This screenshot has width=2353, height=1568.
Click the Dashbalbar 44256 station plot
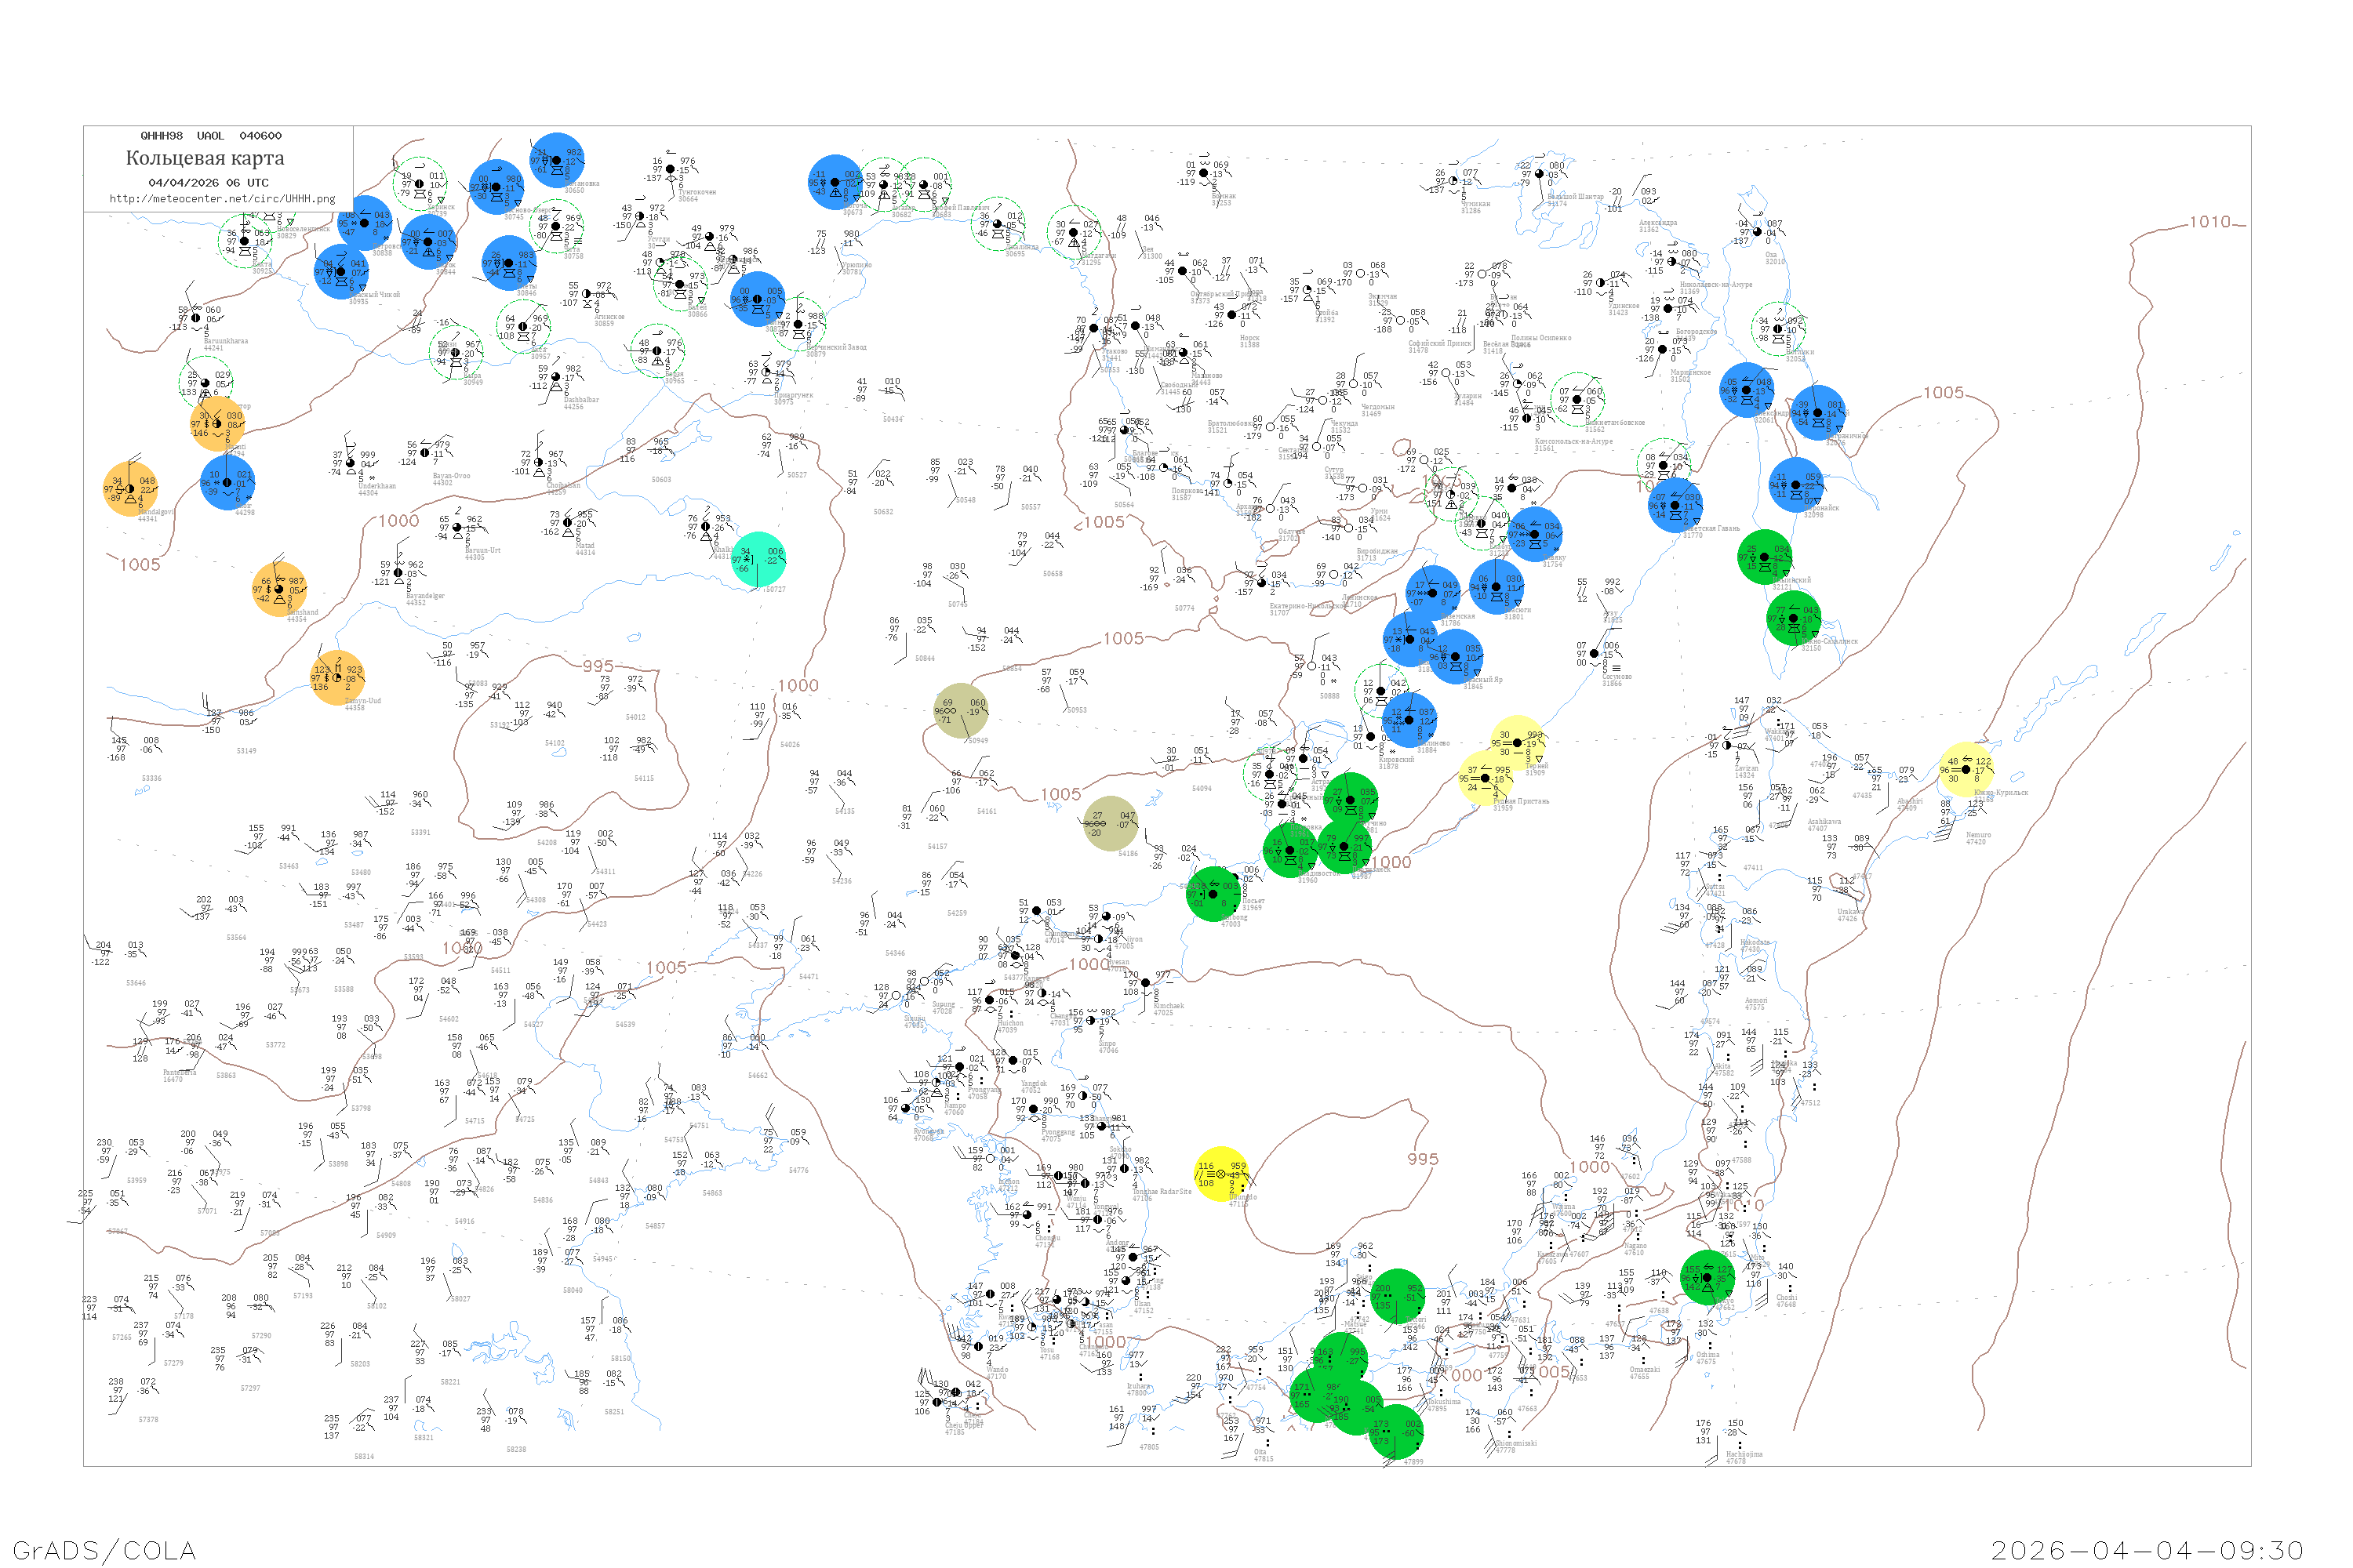[556, 378]
